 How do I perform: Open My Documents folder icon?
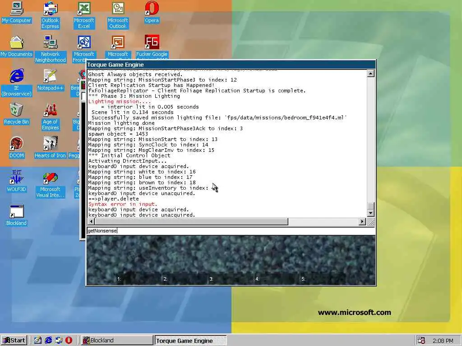pyautogui.click(x=16, y=46)
